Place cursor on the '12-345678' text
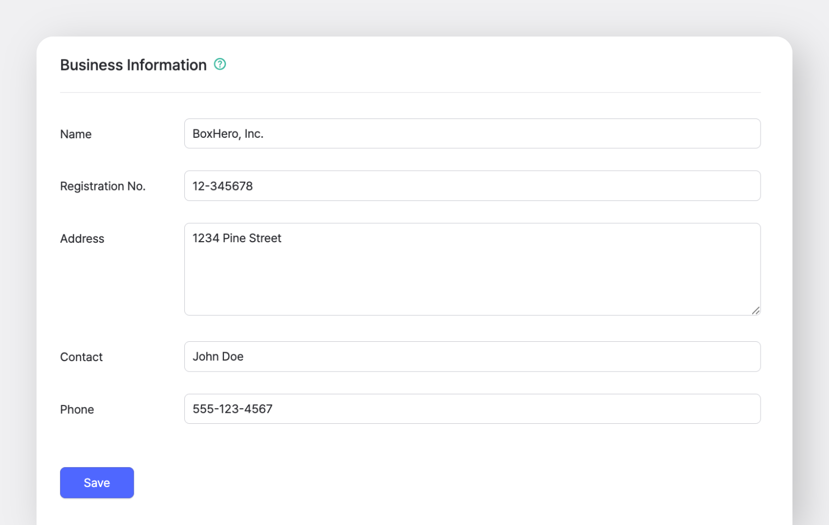The width and height of the screenshot is (829, 525). click(x=222, y=186)
